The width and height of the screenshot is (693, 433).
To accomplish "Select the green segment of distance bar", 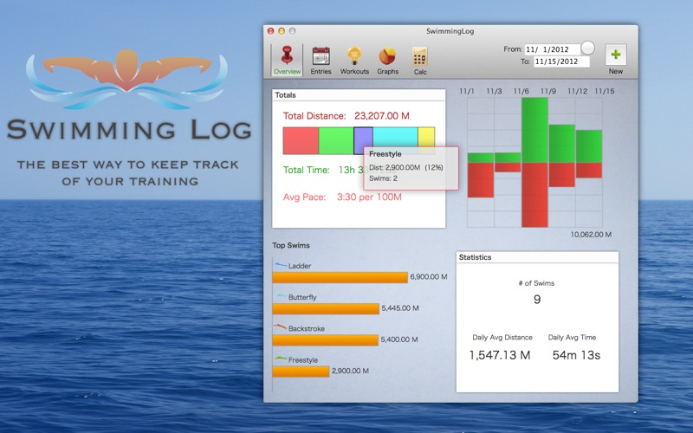I will [336, 141].
